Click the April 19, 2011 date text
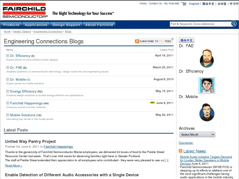 [x=164, y=56]
